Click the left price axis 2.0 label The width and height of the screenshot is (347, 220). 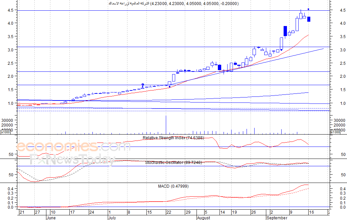click(x=11, y=76)
